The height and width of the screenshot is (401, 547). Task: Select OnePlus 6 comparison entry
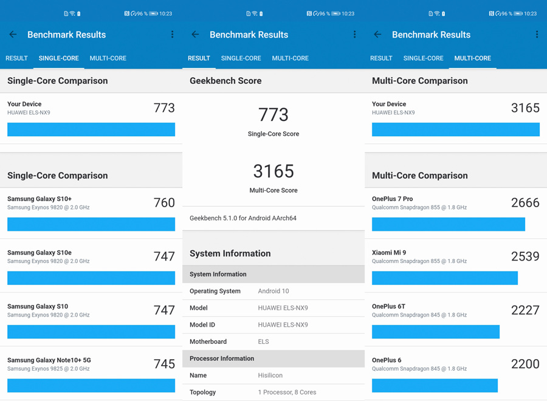456,373
